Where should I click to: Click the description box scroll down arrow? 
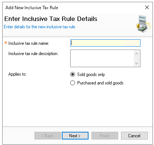point(136,63)
